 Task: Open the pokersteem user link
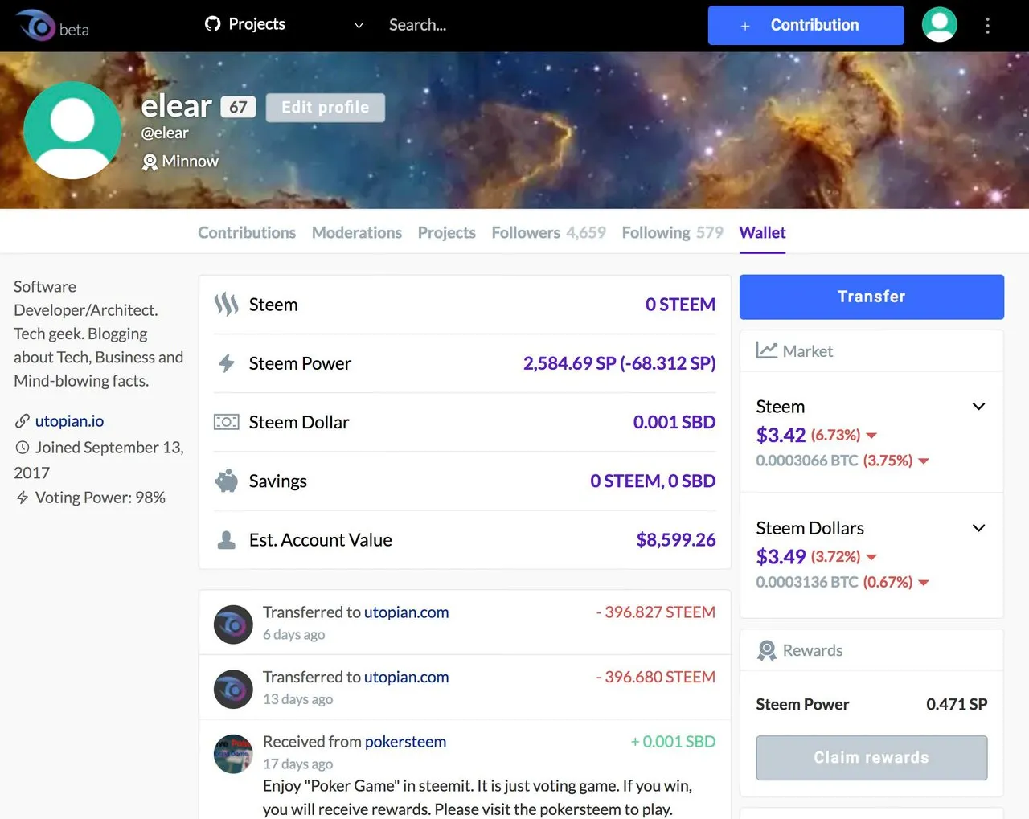pyautogui.click(x=405, y=742)
